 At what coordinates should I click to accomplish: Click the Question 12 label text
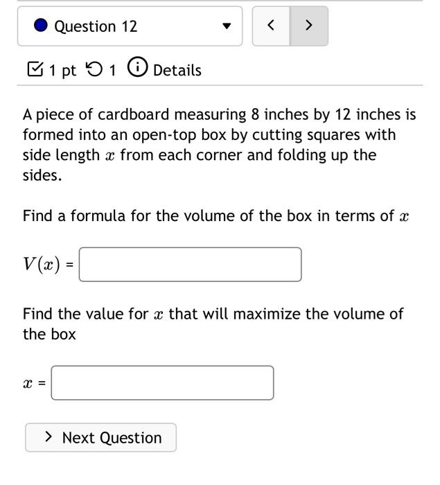96,26
